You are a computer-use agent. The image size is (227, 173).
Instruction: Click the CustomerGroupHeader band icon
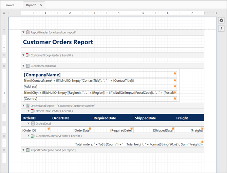(28, 55)
